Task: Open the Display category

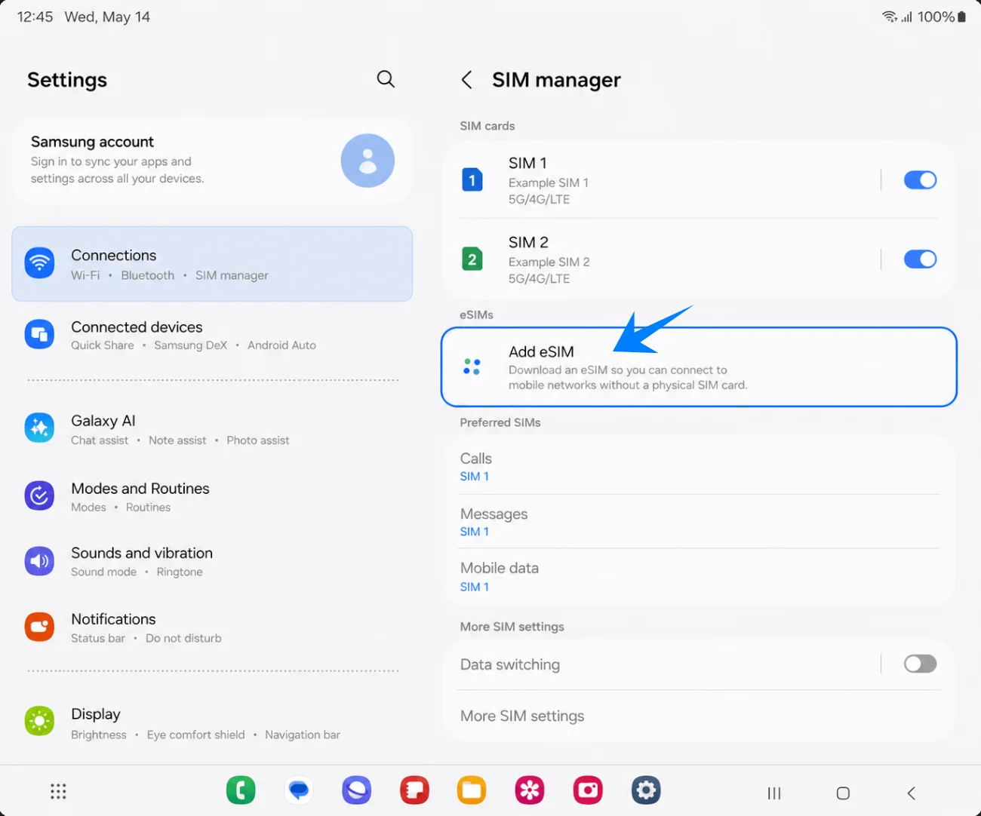Action: pos(212,723)
